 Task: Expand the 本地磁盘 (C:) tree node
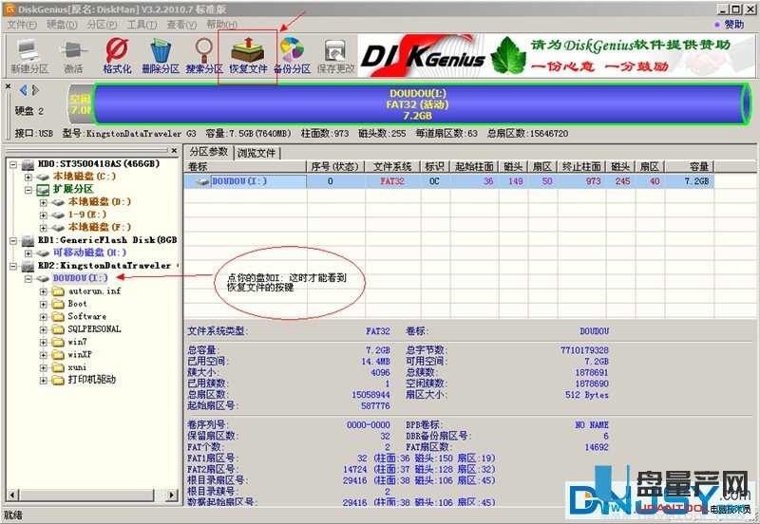coord(29,177)
